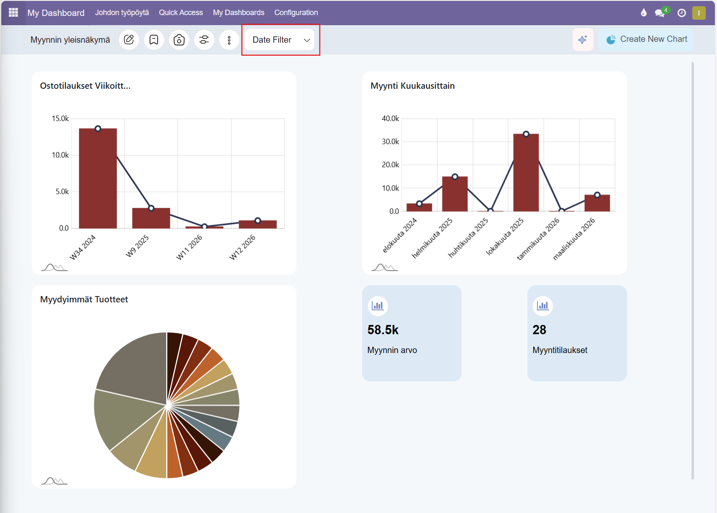Click the water drop icon in header
The image size is (717, 513).
coord(644,13)
